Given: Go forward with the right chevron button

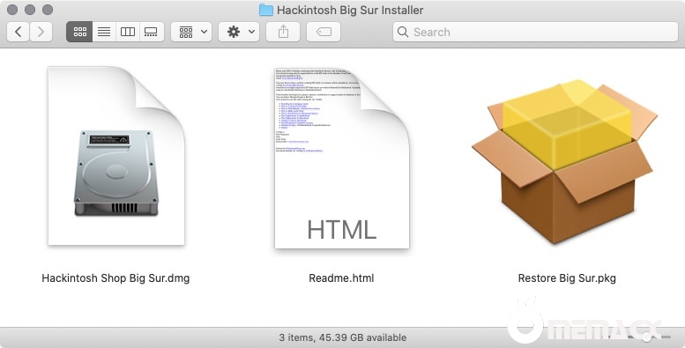Looking at the screenshot, I should click(41, 32).
